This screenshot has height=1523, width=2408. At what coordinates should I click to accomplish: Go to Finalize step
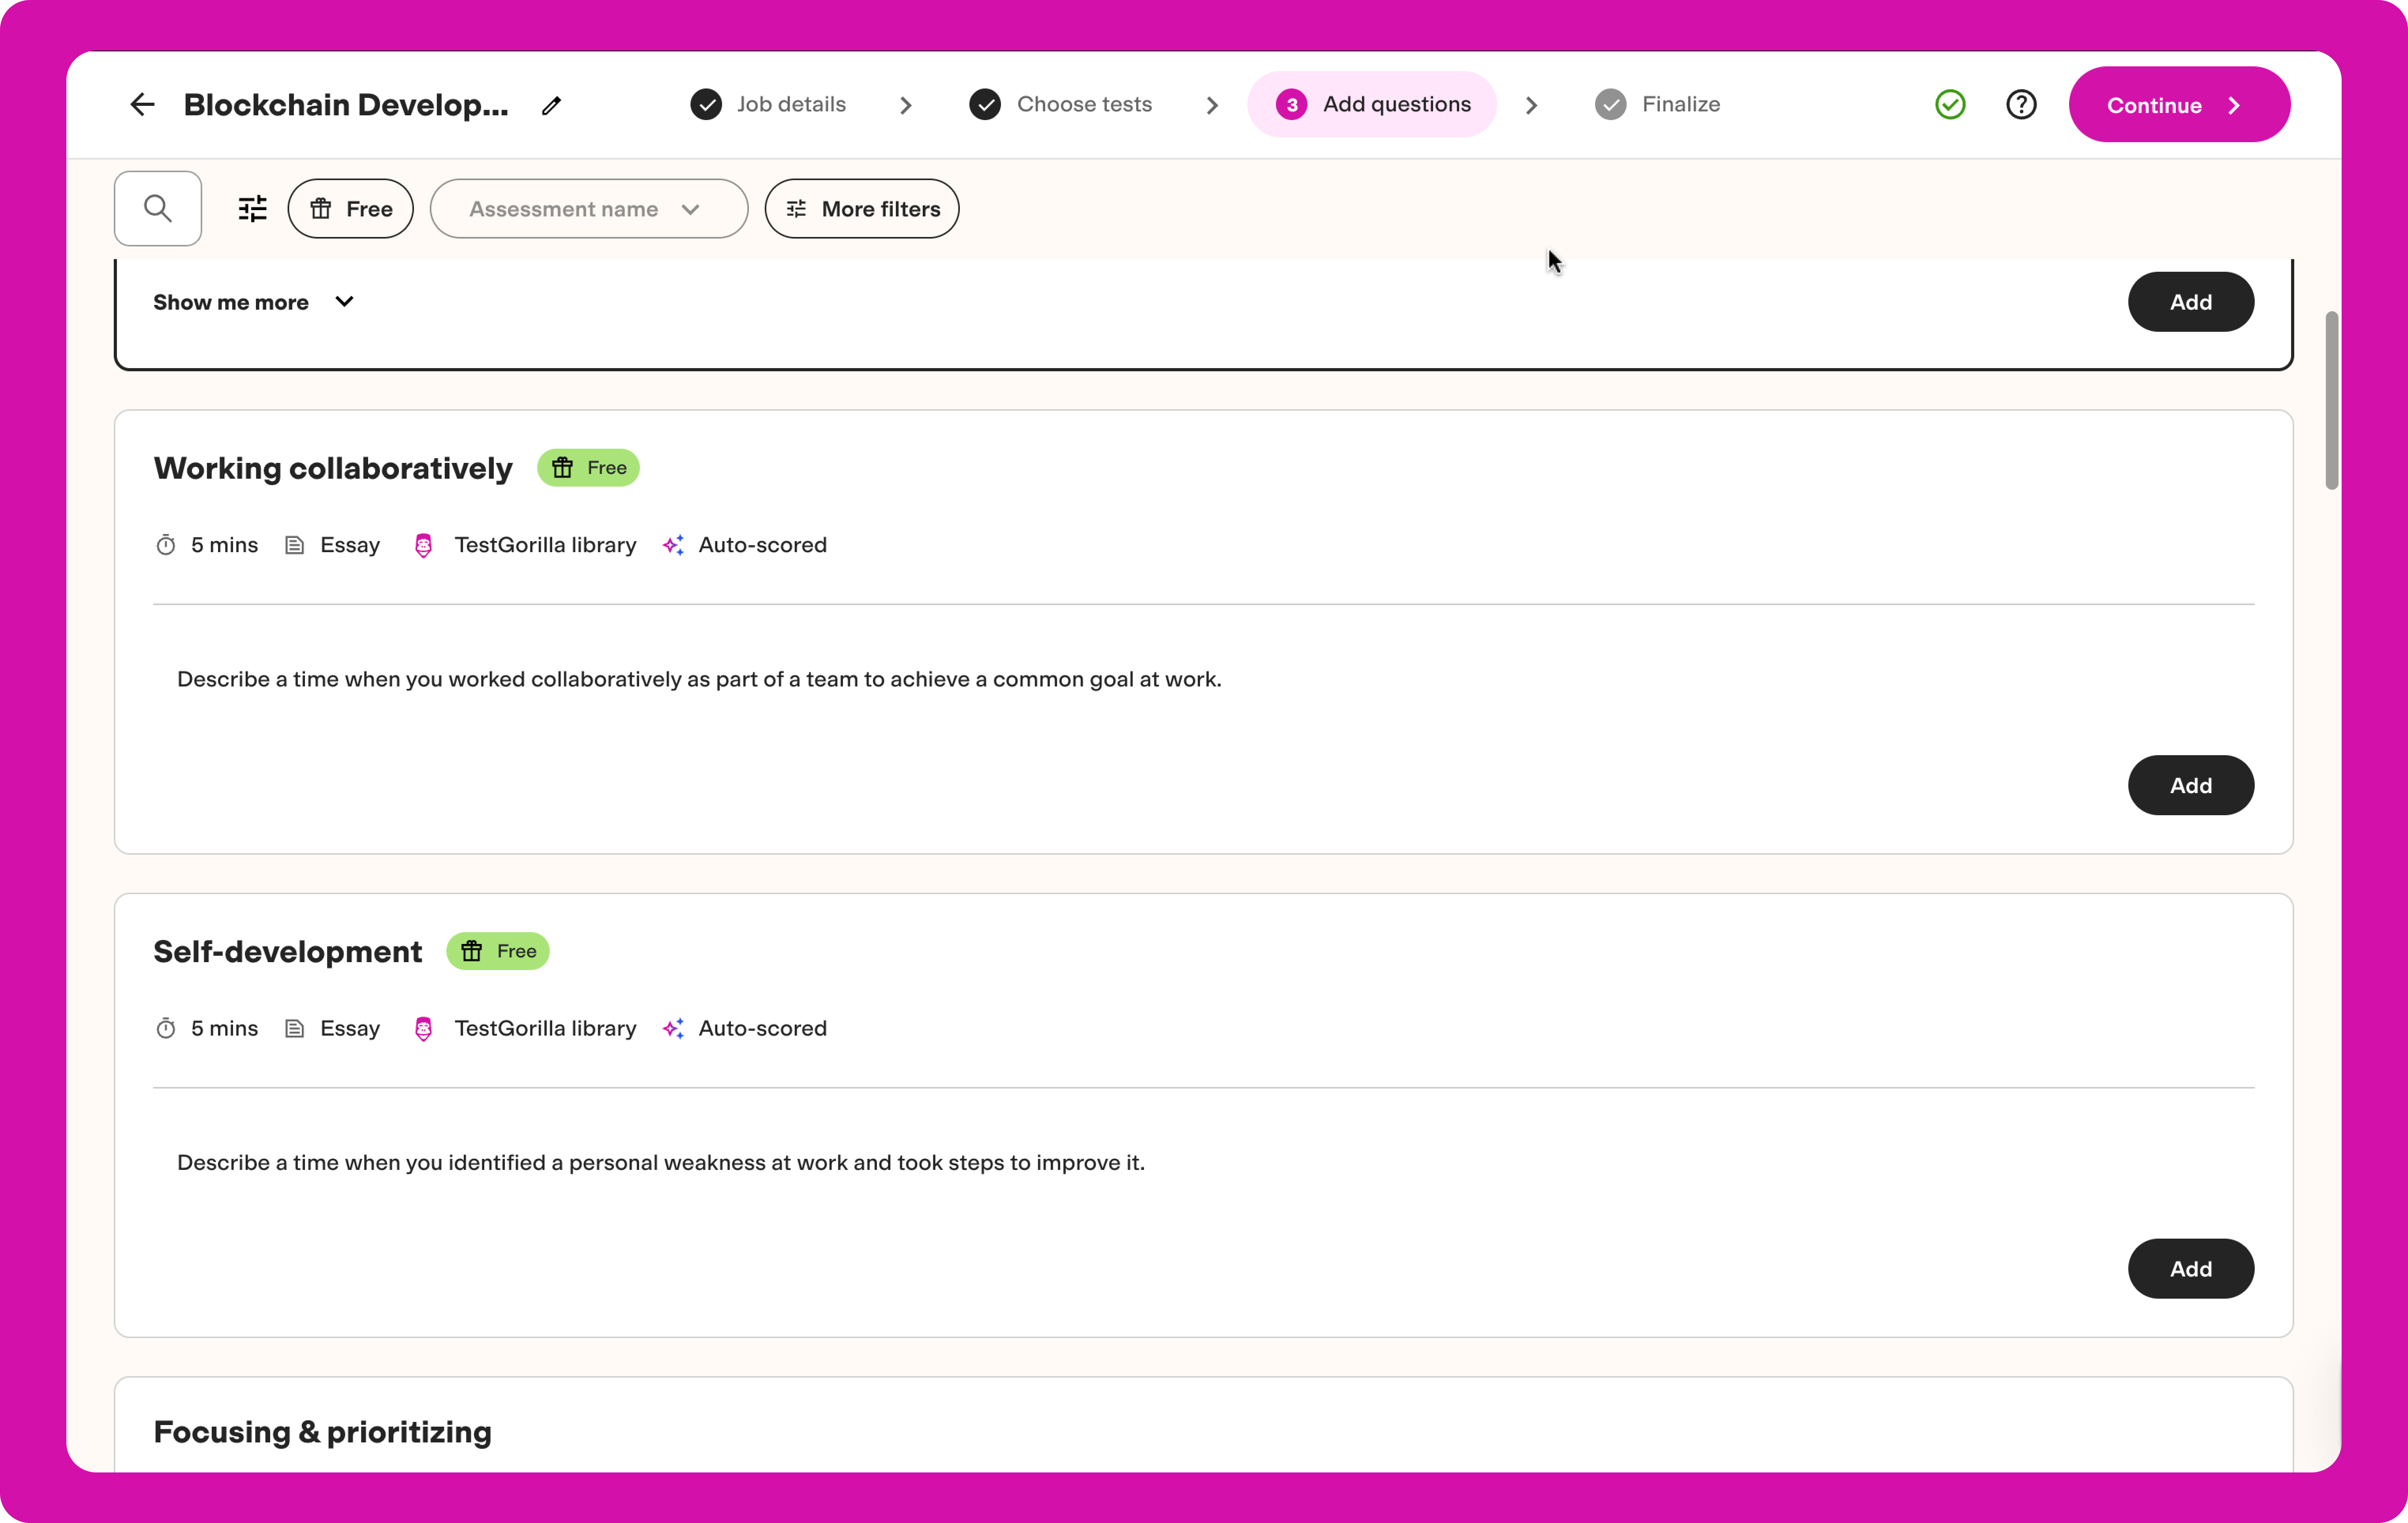pos(1657,104)
